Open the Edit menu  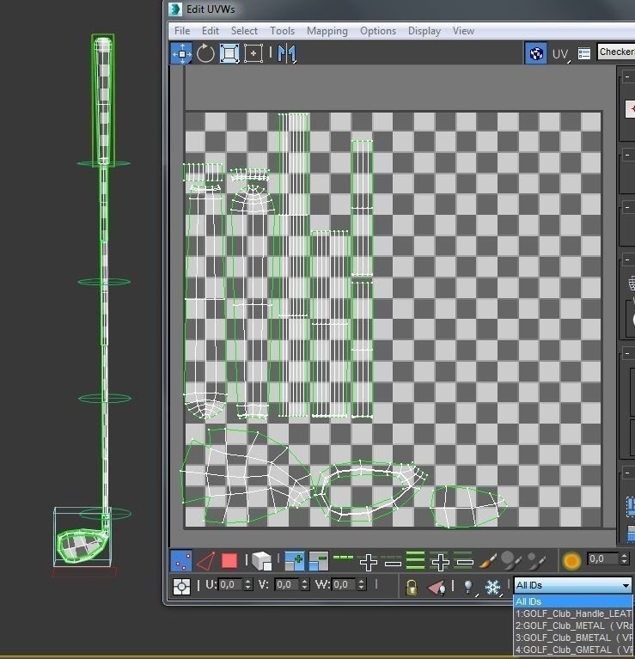click(211, 31)
